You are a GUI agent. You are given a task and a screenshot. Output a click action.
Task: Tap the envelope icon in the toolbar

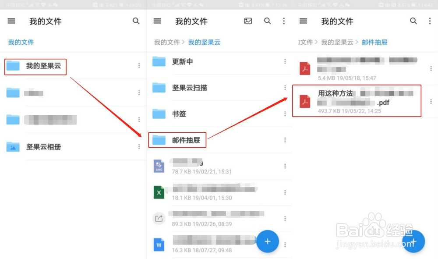point(248,21)
